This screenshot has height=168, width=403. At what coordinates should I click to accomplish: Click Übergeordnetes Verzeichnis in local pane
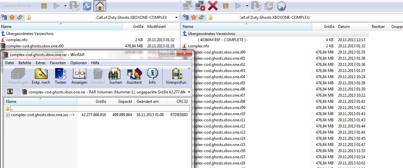point(30,33)
